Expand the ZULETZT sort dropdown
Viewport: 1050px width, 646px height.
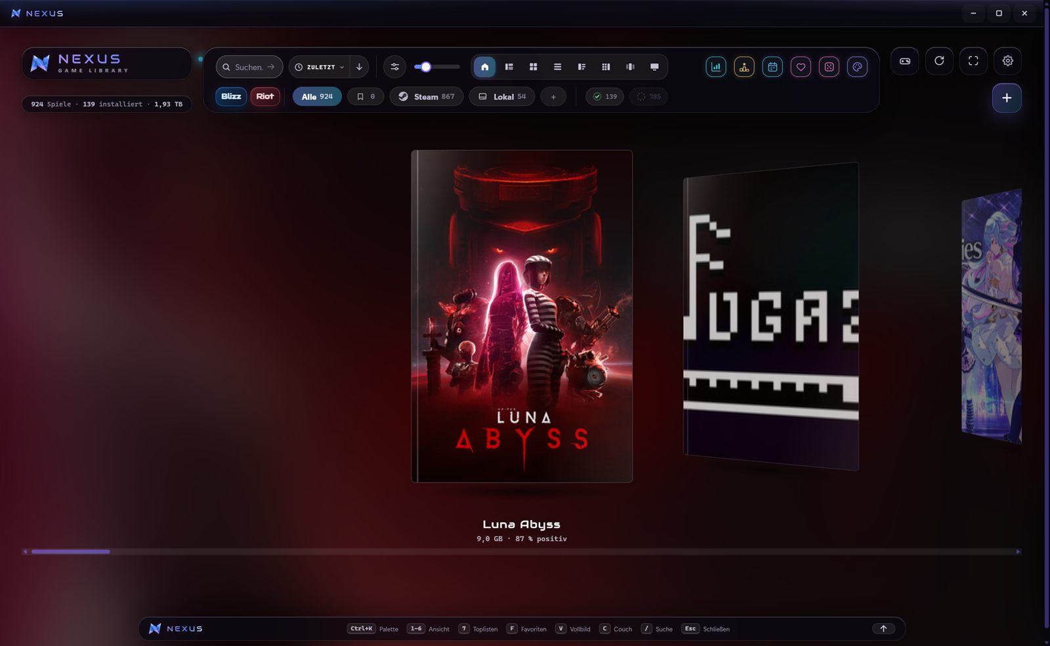pos(320,67)
